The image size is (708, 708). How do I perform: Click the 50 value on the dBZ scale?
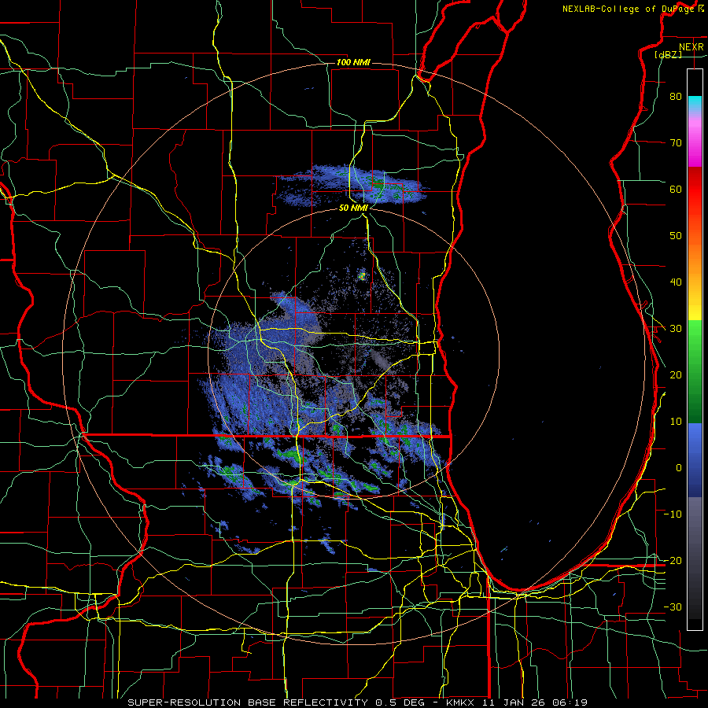(x=676, y=236)
